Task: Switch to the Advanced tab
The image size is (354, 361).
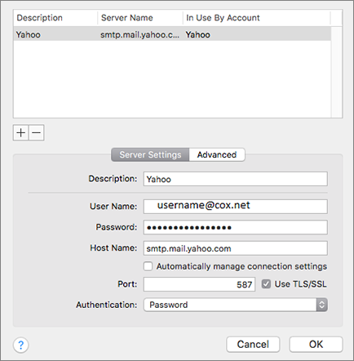Action: pyautogui.click(x=217, y=154)
